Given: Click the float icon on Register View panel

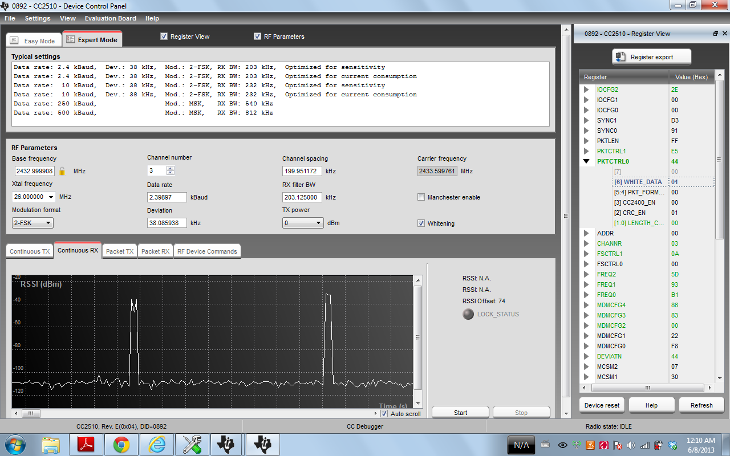Looking at the screenshot, I should click(x=716, y=34).
